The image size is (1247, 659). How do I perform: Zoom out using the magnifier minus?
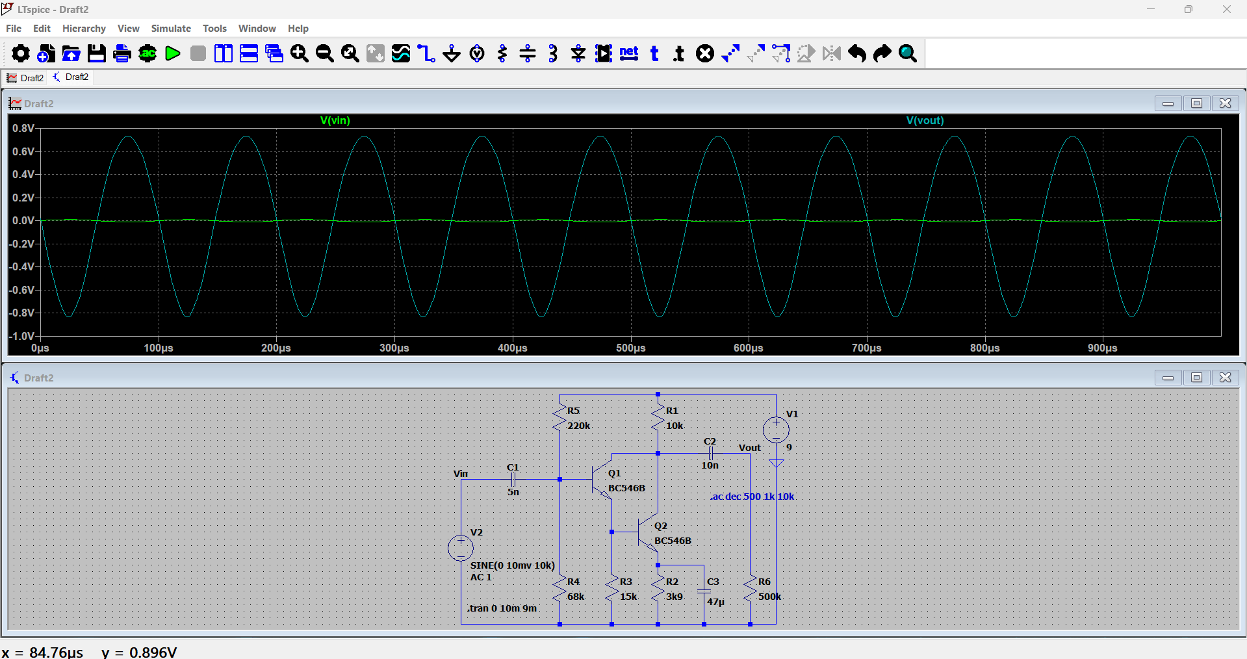tap(325, 53)
